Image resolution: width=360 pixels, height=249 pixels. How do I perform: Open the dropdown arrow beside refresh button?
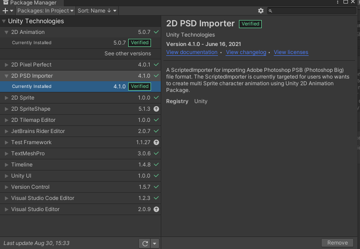tap(155, 244)
